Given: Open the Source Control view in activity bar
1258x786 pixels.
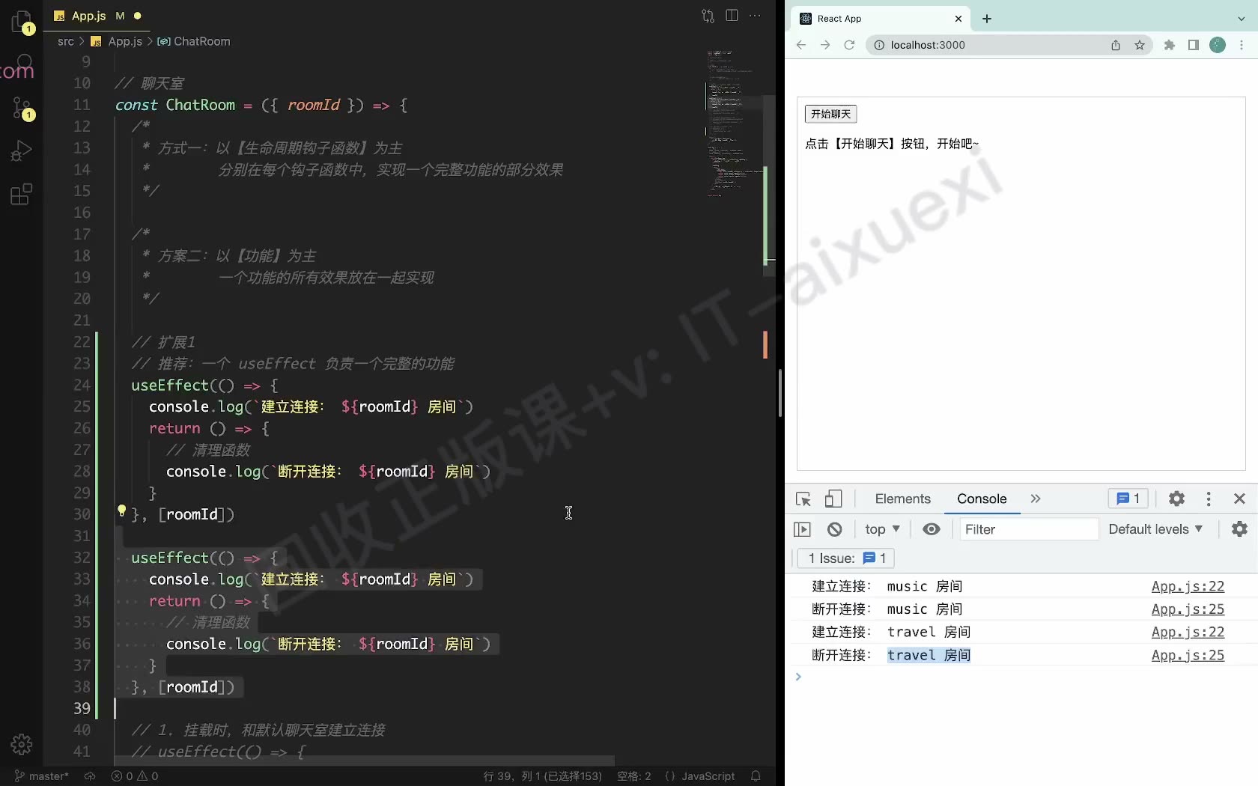Looking at the screenshot, I should 22,109.
